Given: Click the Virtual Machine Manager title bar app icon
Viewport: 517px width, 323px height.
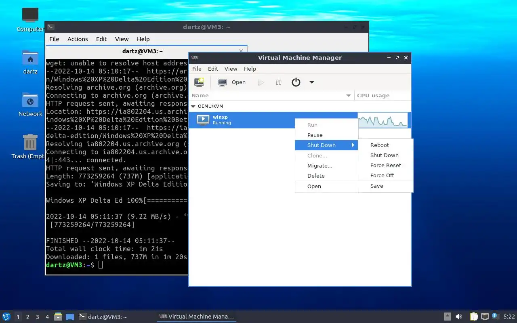Looking at the screenshot, I should coord(194,58).
